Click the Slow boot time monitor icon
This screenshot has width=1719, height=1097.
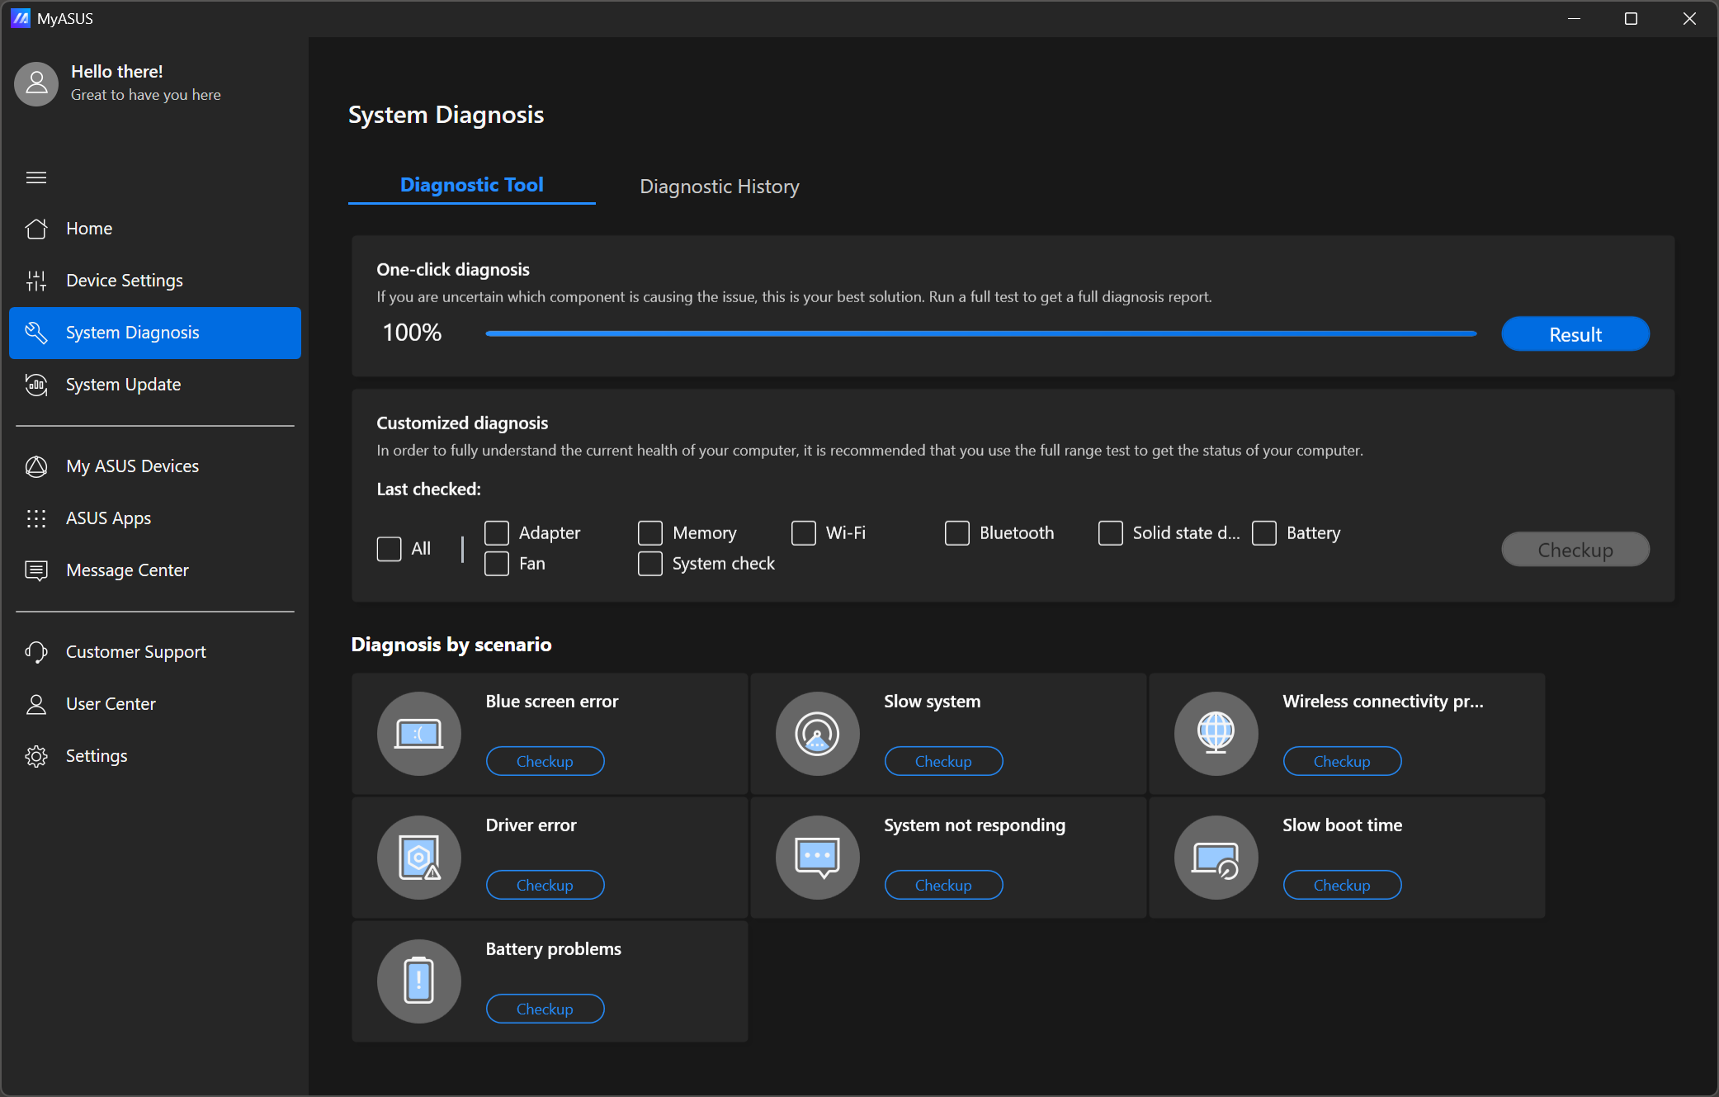(1216, 857)
